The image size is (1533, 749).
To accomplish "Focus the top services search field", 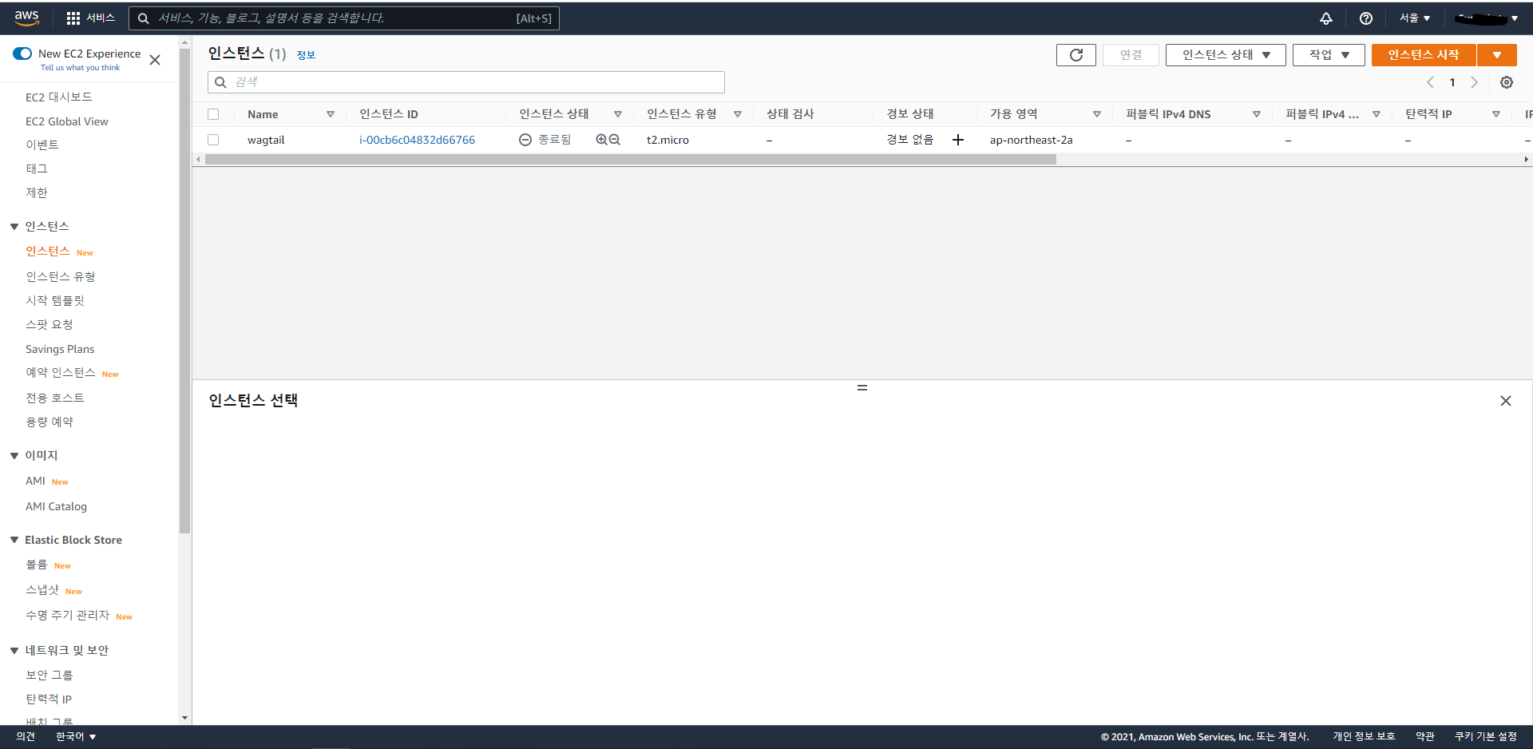I will (344, 18).
